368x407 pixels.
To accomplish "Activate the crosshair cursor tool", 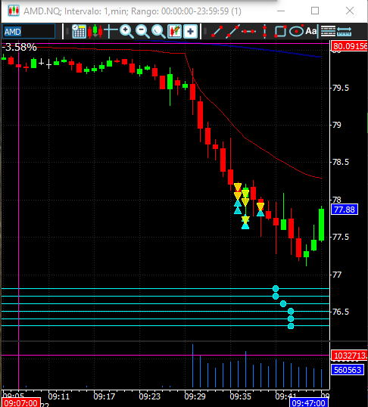I will click(111, 31).
